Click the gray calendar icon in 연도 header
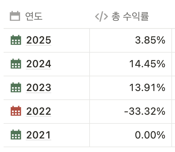The width and height of the screenshot is (175, 152). pos(15,16)
